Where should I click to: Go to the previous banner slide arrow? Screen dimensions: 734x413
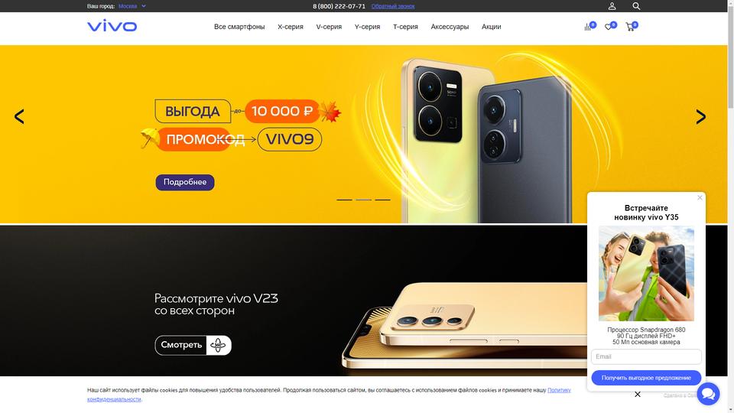[x=19, y=116]
